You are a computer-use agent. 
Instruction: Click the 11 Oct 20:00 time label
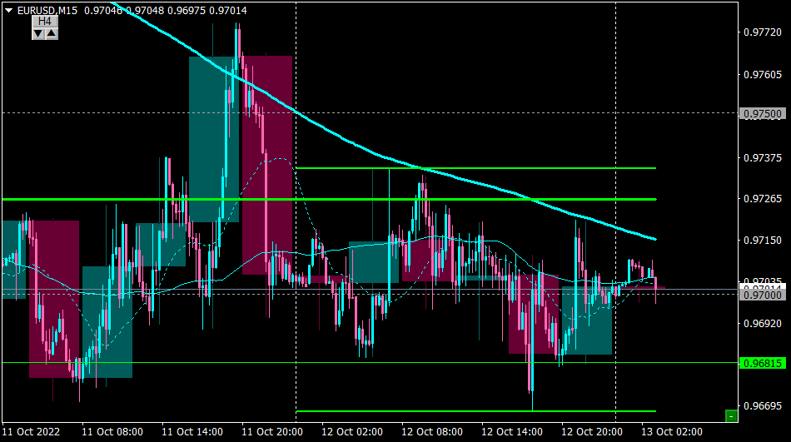(x=272, y=432)
